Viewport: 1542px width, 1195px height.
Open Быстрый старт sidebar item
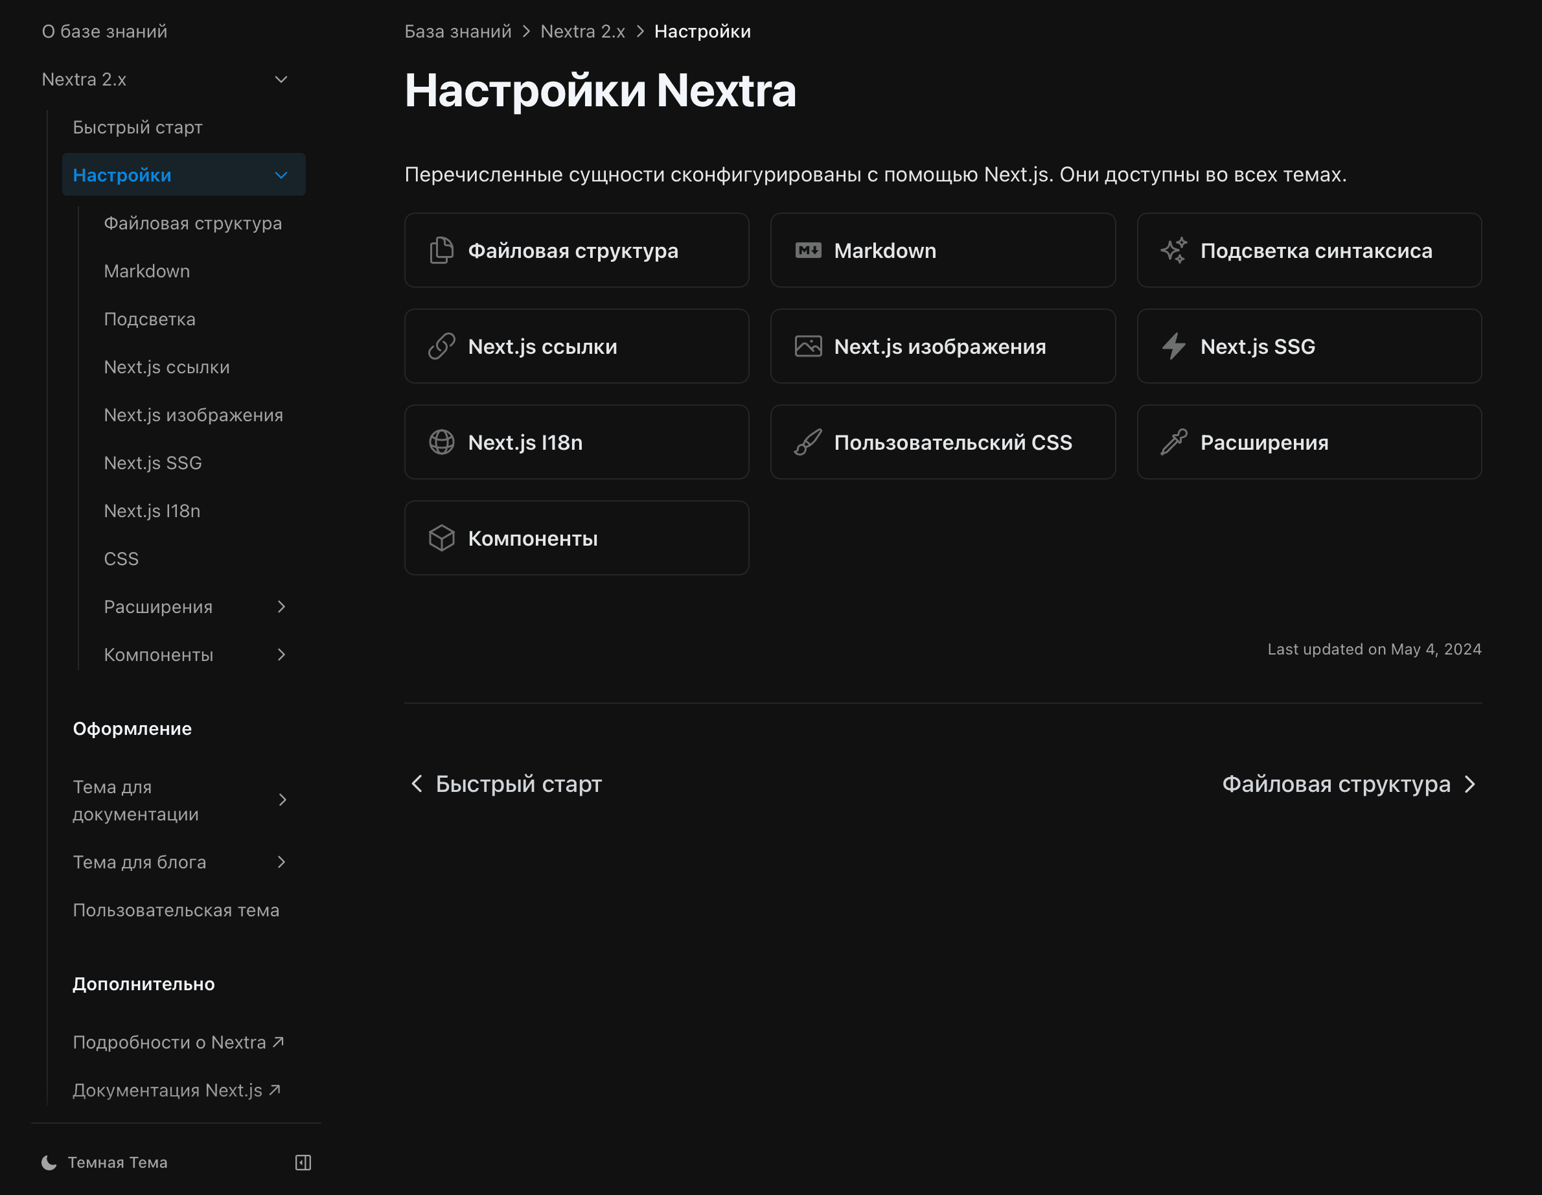(137, 127)
